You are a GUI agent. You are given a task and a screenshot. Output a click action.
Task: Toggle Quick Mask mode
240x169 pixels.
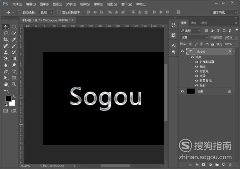coord(6,111)
